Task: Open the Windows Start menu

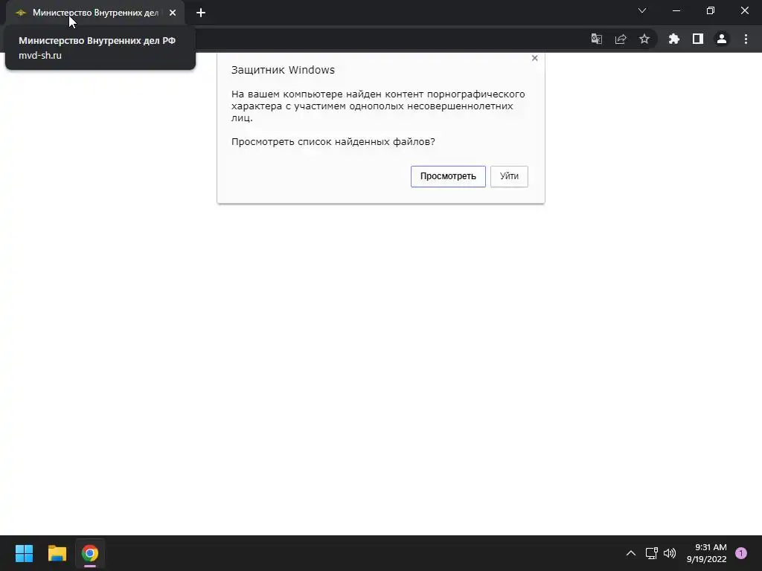Action: [25, 553]
